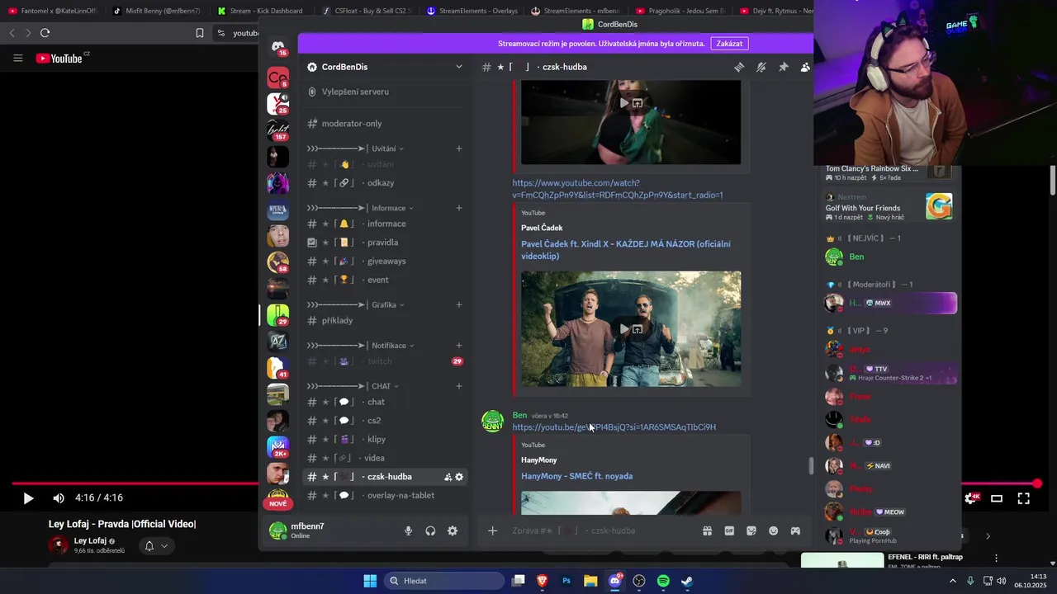
Task: Add channel to Uvítání category
Action: tap(459, 148)
